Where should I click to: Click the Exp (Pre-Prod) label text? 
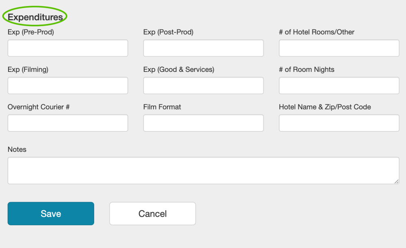pos(31,32)
